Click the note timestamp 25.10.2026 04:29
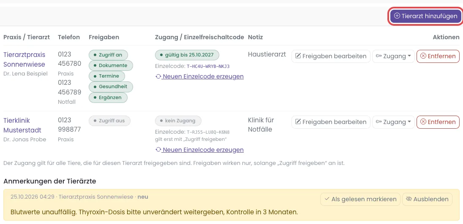463x224 pixels. point(33,197)
